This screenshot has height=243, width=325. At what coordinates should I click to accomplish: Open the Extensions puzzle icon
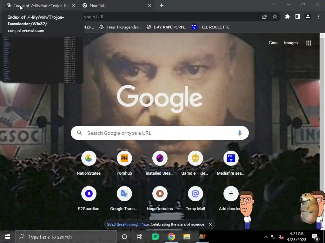point(288,17)
